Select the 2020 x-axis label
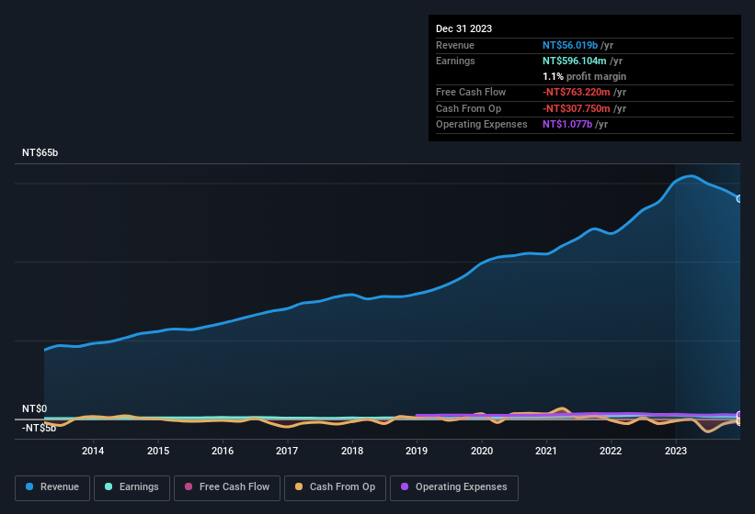 pyautogui.click(x=482, y=451)
